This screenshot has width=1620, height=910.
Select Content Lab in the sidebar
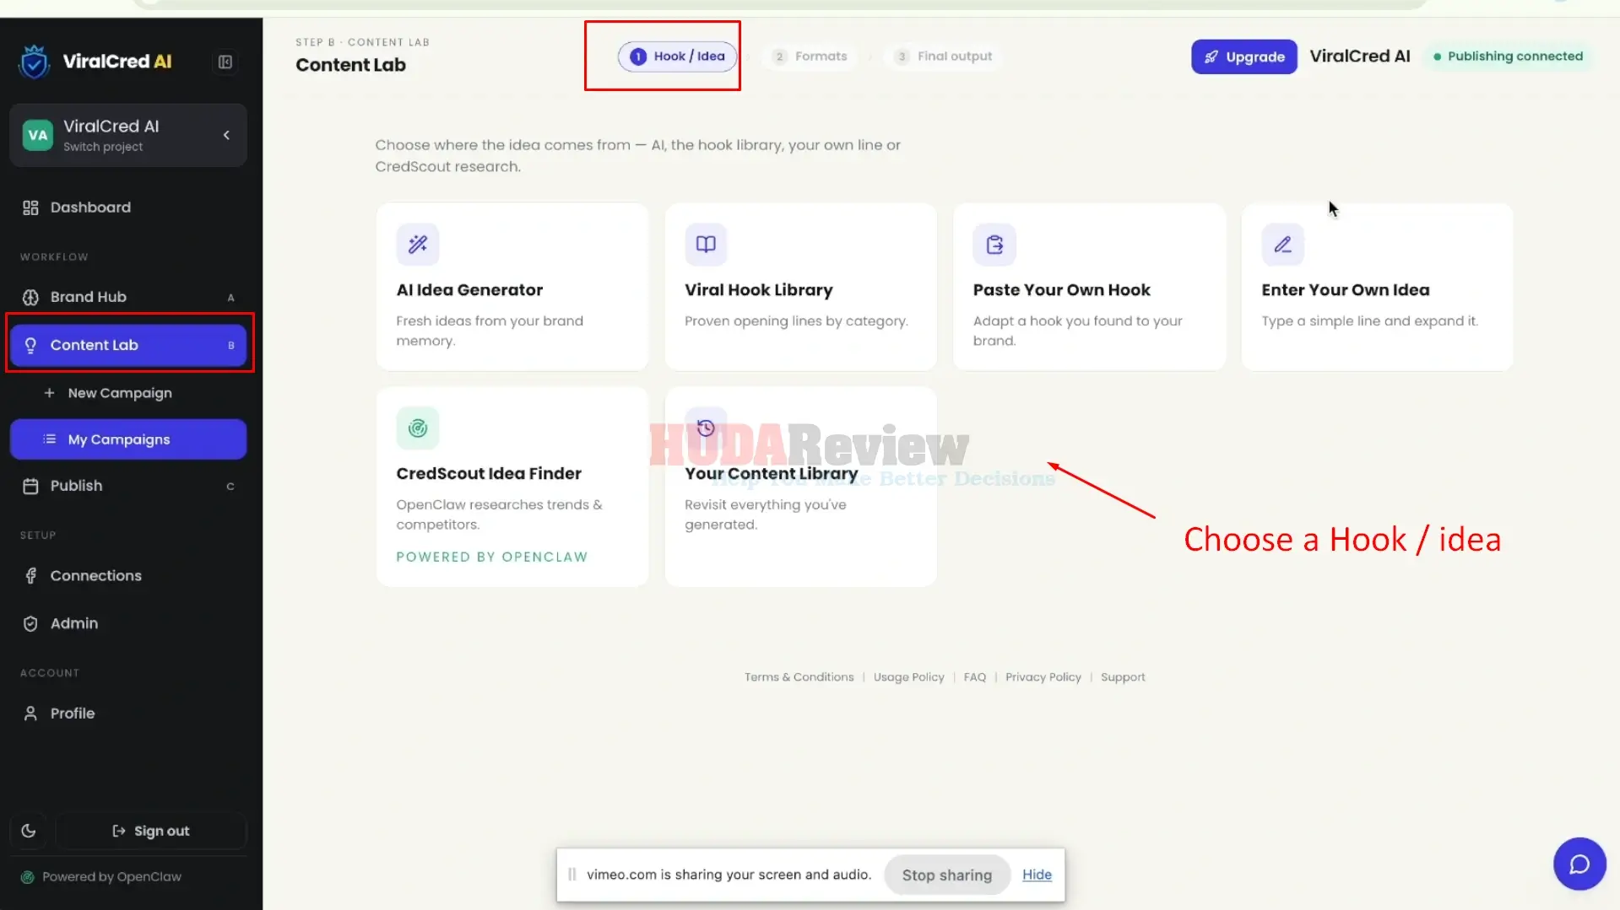click(x=128, y=345)
